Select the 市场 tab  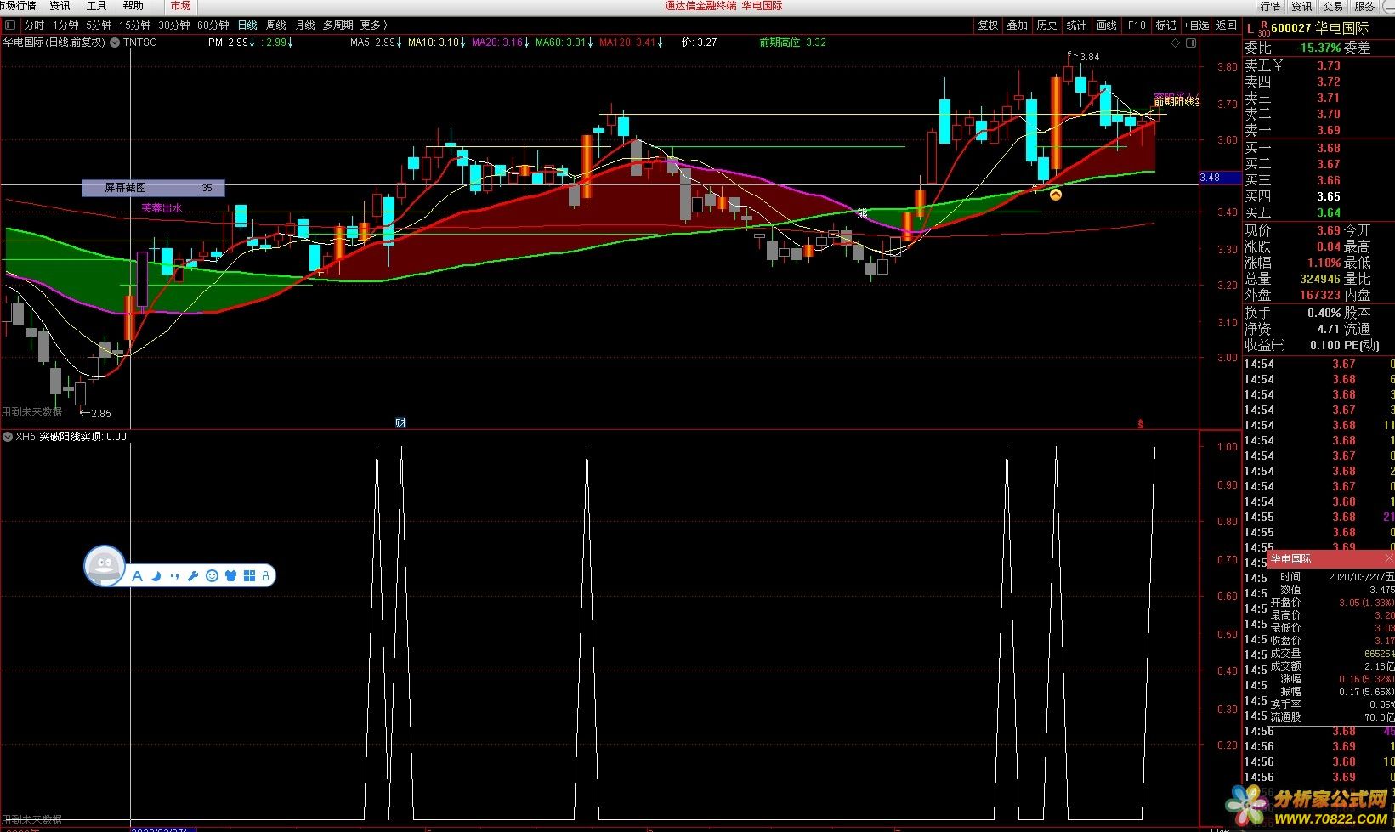click(180, 6)
